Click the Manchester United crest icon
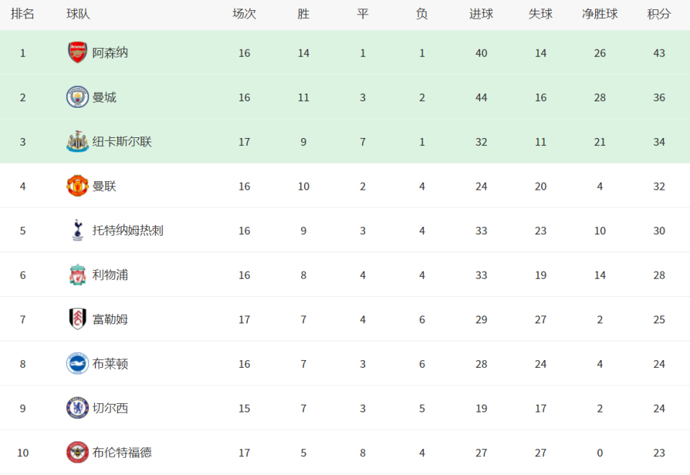690x475 pixels. pyautogui.click(x=78, y=186)
